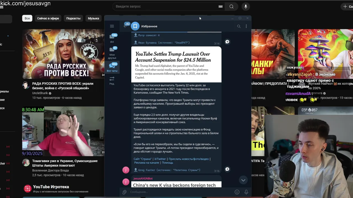Screen dimensions: 353x198
Task: Select the Все filter chip on YouTube
Action: click(x=27, y=18)
